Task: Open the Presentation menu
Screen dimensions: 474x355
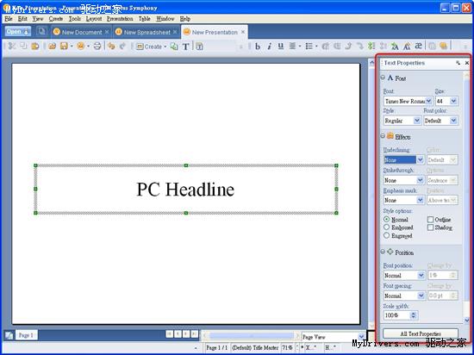Action: [x=120, y=19]
